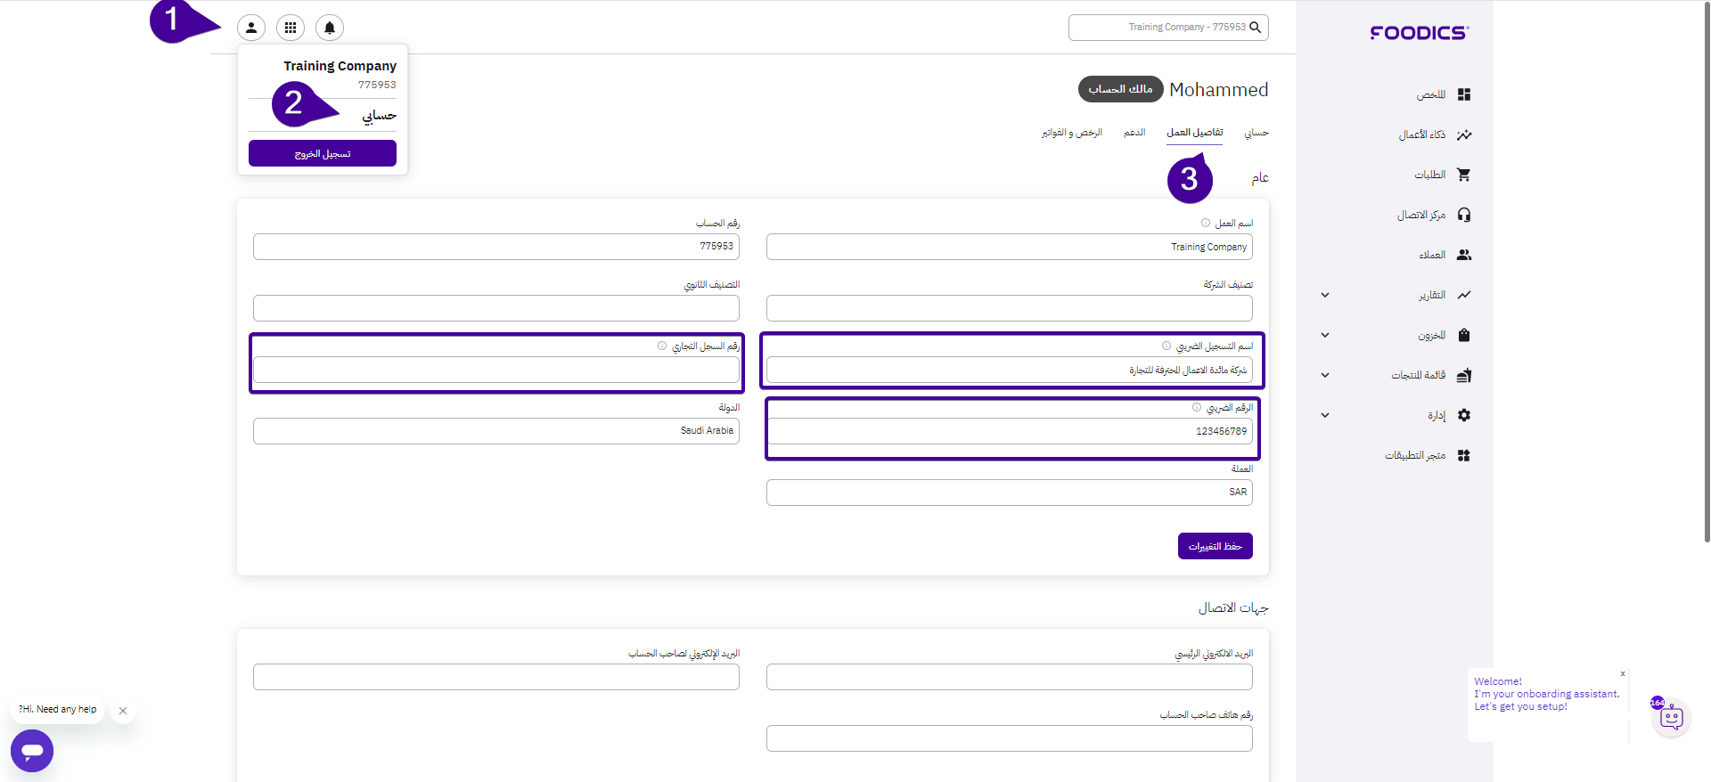1711x782 pixels.
Task: Open the orders shopping cart icon
Action: click(x=1463, y=175)
